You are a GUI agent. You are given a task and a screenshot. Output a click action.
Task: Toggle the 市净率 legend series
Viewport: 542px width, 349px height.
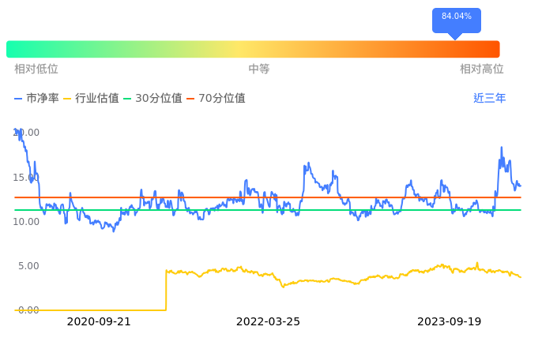[36, 99]
